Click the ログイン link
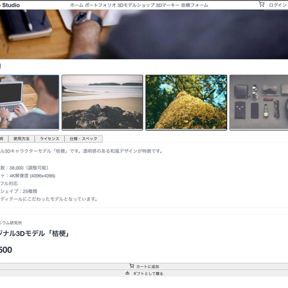288x288 pixels. pos(278,5)
